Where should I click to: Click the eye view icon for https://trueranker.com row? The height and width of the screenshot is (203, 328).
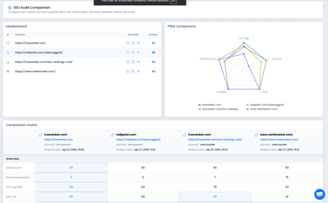coord(138,43)
